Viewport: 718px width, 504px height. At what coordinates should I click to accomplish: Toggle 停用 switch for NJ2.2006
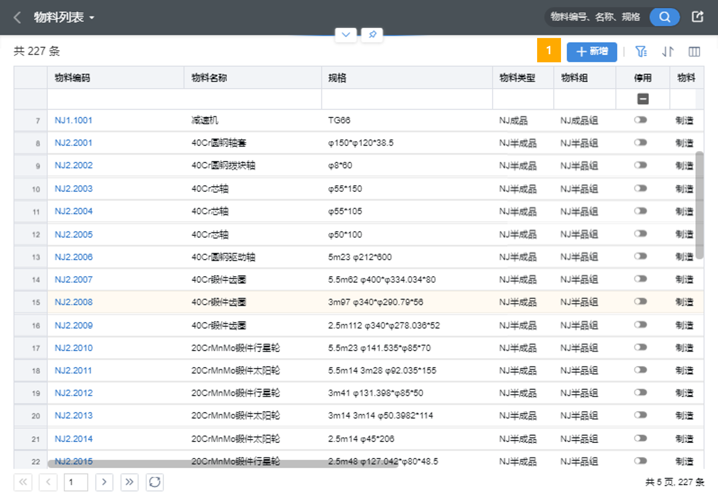coord(640,256)
